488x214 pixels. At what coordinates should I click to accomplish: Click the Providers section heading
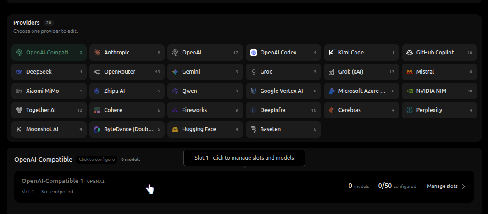27,23
